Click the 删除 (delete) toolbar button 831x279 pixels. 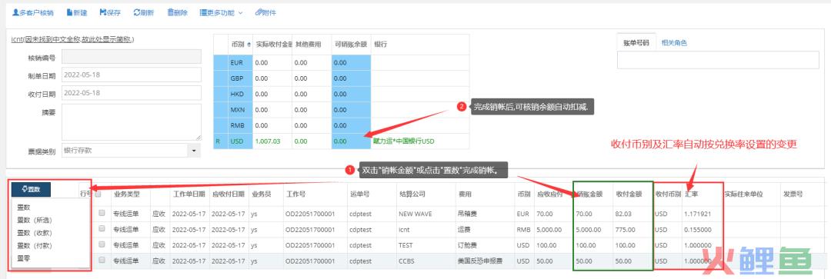[178, 13]
